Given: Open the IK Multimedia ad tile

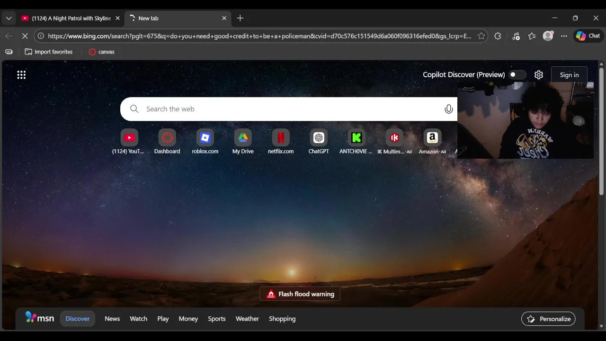Looking at the screenshot, I should click(x=394, y=142).
